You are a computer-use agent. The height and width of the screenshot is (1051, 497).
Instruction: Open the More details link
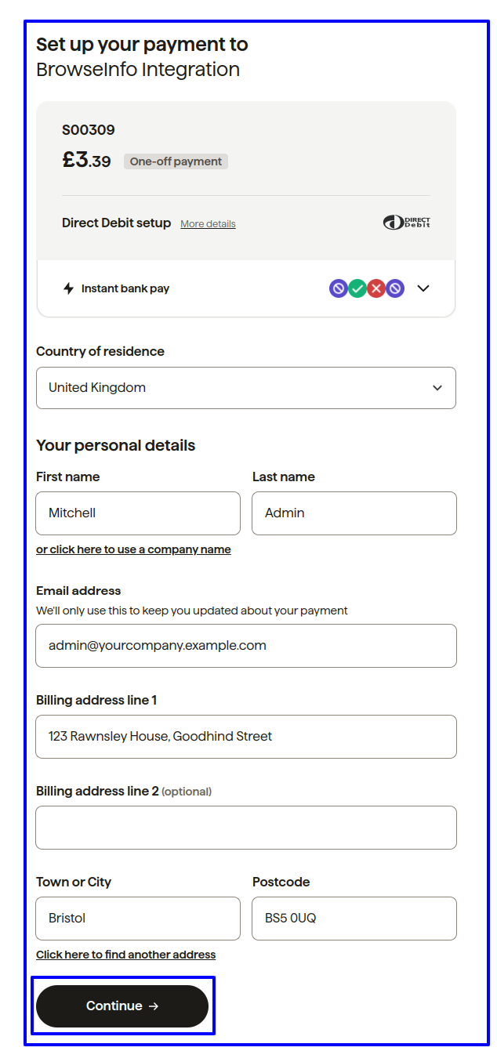[x=208, y=224]
